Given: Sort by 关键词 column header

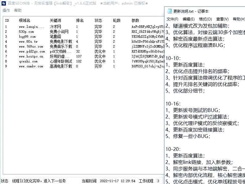Looking at the screenshot, I should pos(55,20).
